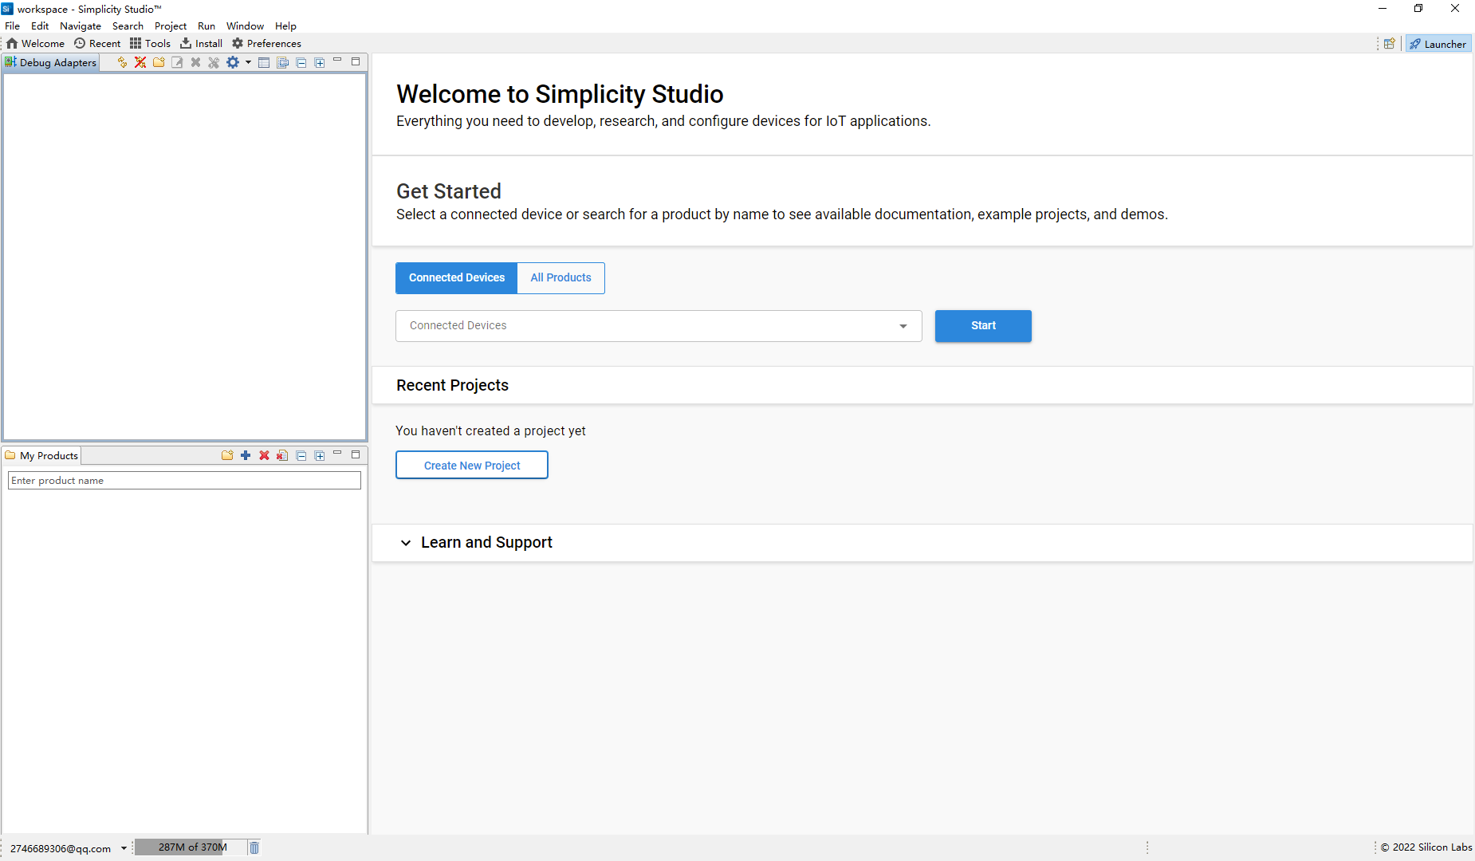
Task: Select the Debug Adapters tab
Action: pos(51,63)
